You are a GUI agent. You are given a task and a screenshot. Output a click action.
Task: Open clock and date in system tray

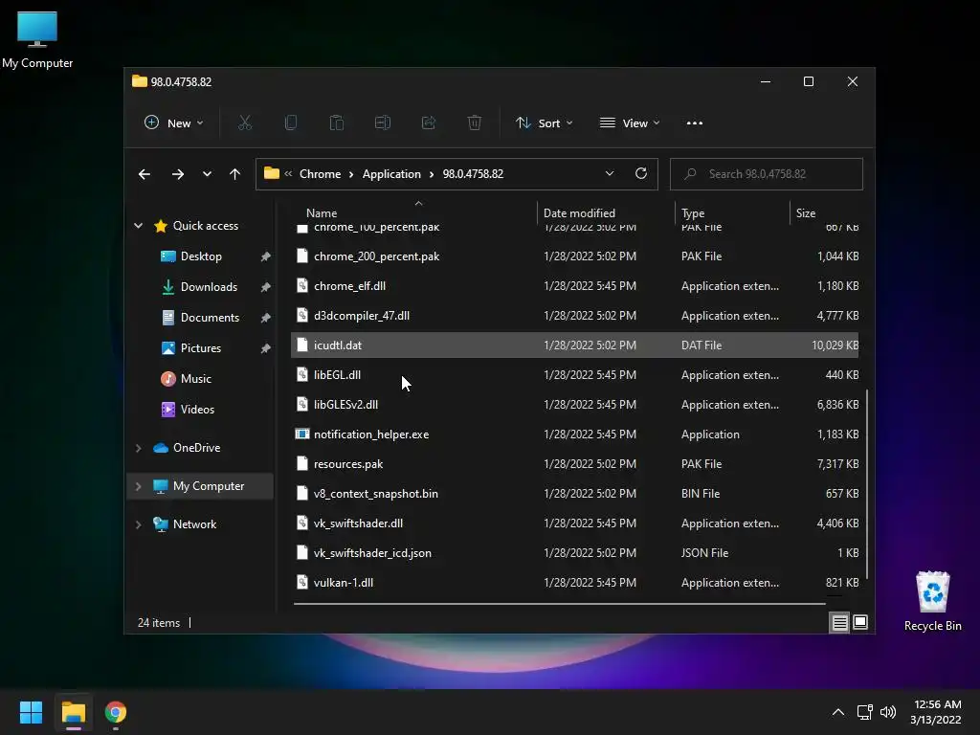(936, 712)
